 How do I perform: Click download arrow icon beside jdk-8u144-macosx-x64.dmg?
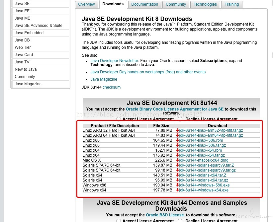(x=177, y=160)
